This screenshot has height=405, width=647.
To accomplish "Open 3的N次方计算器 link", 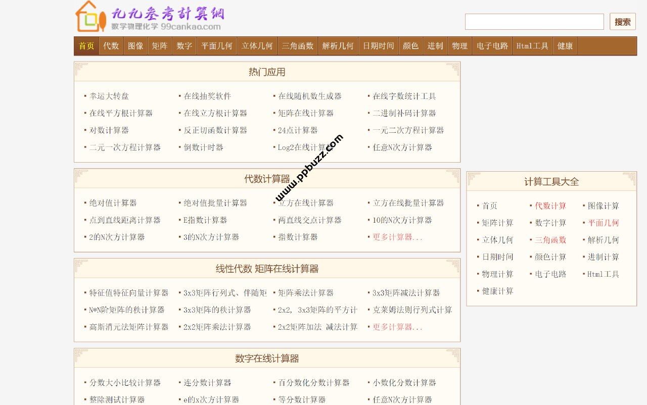I will 211,237.
